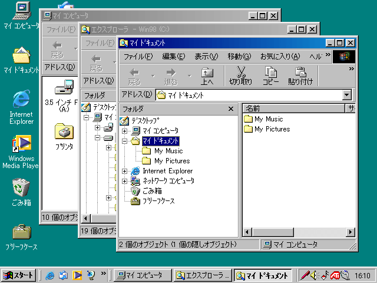Viewport: 377px width, 283px height.
Task: Click the Copy (コピー) toolbar icon
Action: click(271, 76)
